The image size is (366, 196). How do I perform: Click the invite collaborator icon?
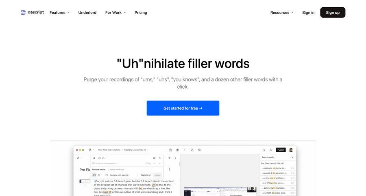[271, 150]
